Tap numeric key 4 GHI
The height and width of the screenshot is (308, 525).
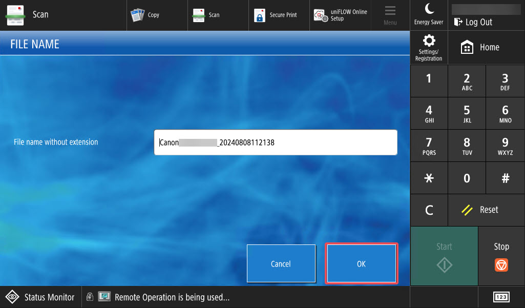429,113
